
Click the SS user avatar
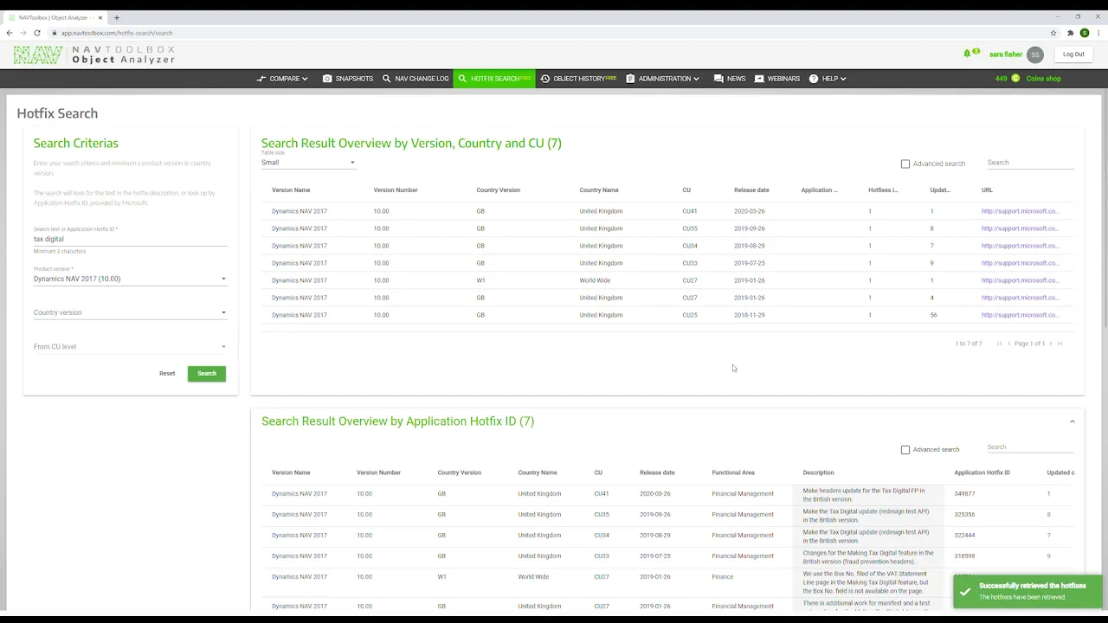[1035, 55]
